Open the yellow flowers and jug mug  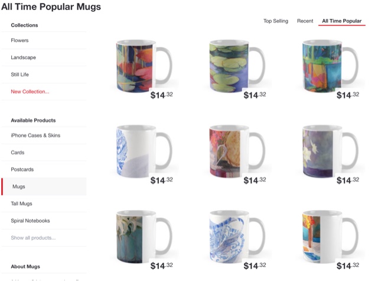coord(237,151)
